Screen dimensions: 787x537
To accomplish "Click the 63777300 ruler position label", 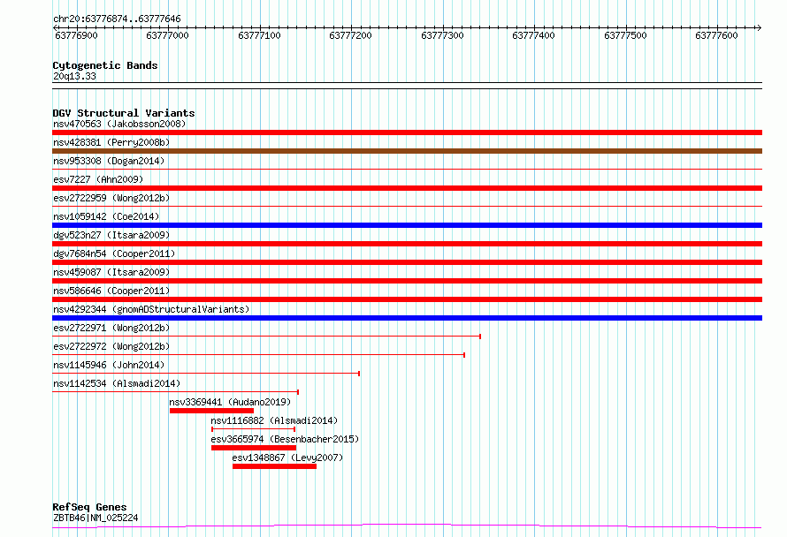I will point(442,35).
